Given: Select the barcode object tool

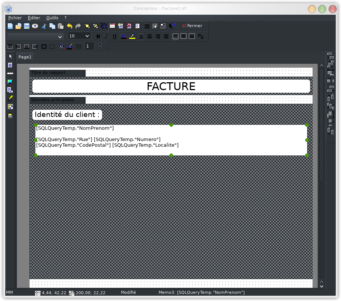Looking at the screenshot, I should 10,115.
